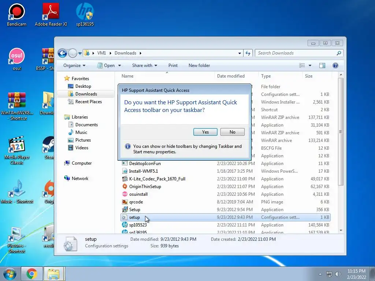This screenshot has width=375, height=281.
Task: Open the Music - Shortcut desktop icon
Action: [x=17, y=192]
